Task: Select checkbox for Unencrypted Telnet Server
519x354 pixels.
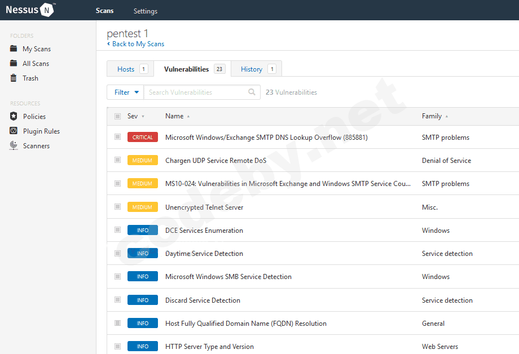Action: point(117,207)
